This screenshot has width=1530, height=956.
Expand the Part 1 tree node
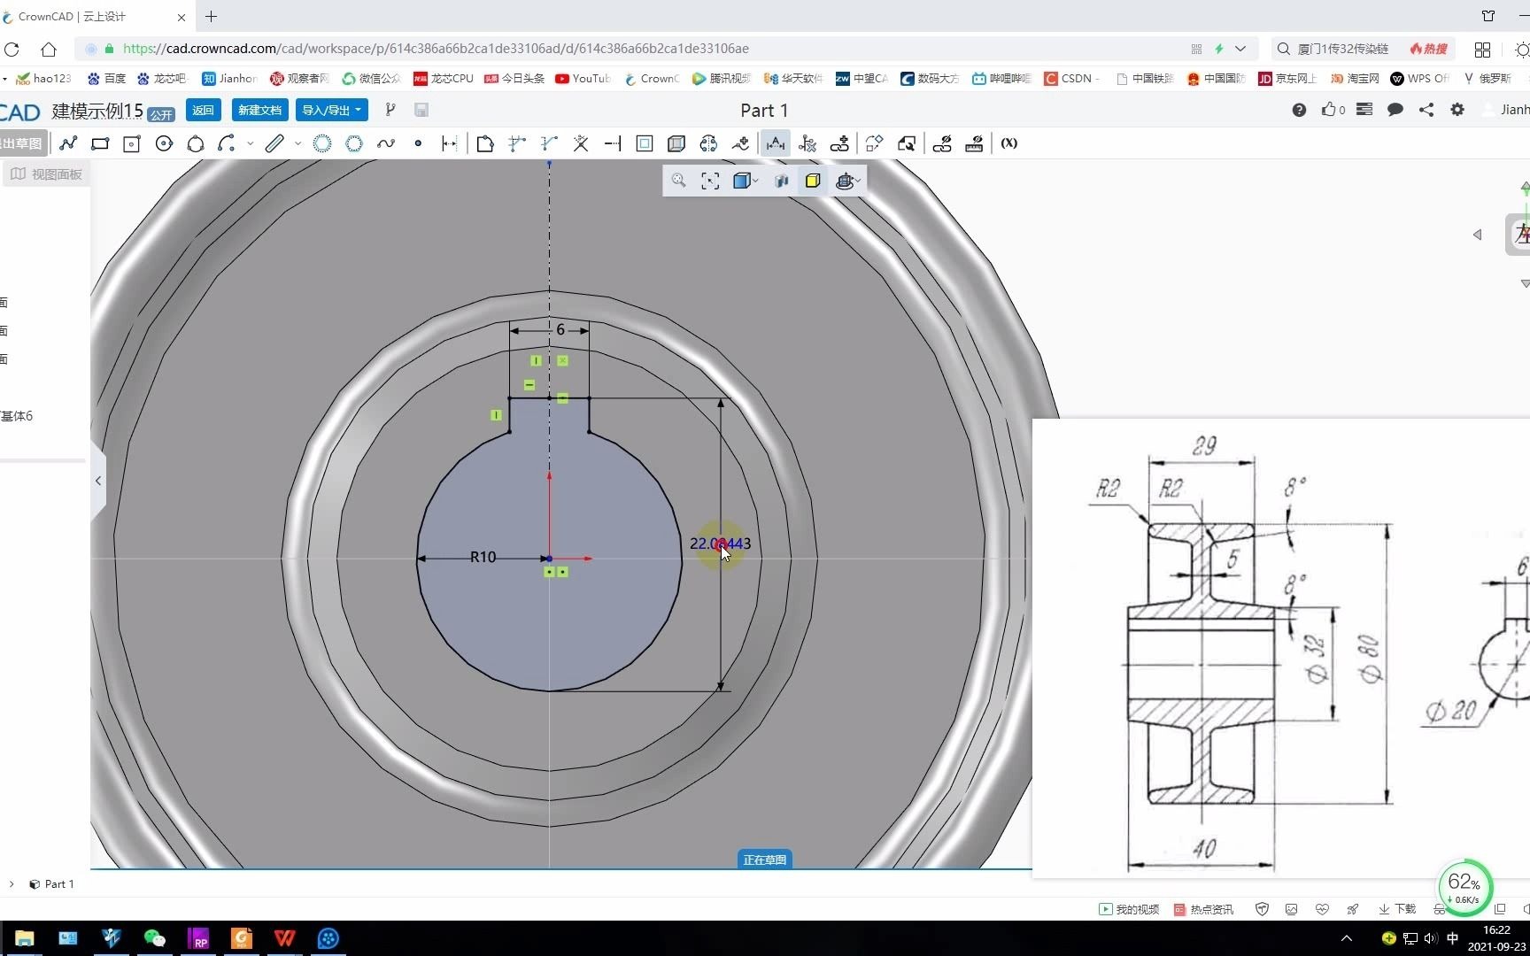pos(12,883)
